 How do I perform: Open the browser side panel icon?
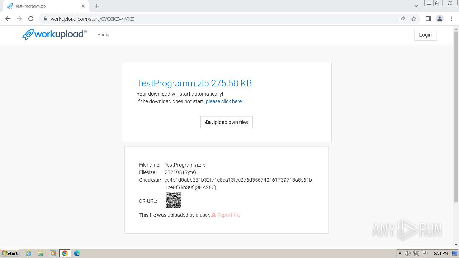point(428,19)
